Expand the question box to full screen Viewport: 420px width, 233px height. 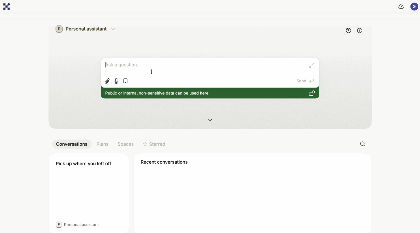pyautogui.click(x=311, y=65)
